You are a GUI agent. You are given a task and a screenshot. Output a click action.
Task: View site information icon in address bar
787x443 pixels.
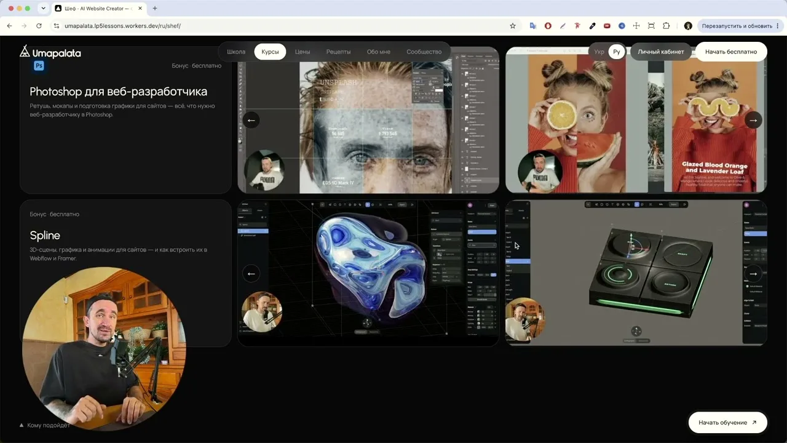click(56, 26)
